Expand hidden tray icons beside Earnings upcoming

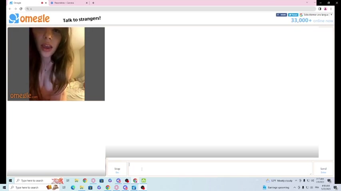click(295, 187)
